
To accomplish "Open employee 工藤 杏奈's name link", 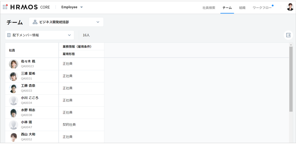I will 28,86.
